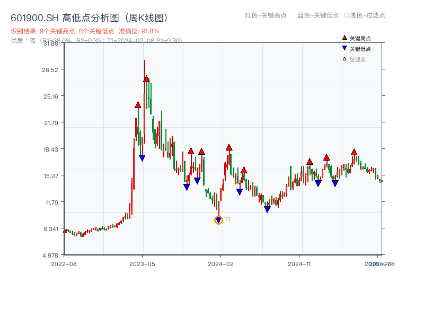The height and width of the screenshot is (318, 424).
Task: Click the red key-high triangle at the 2024-02 rebound
Action: pyautogui.click(x=229, y=147)
